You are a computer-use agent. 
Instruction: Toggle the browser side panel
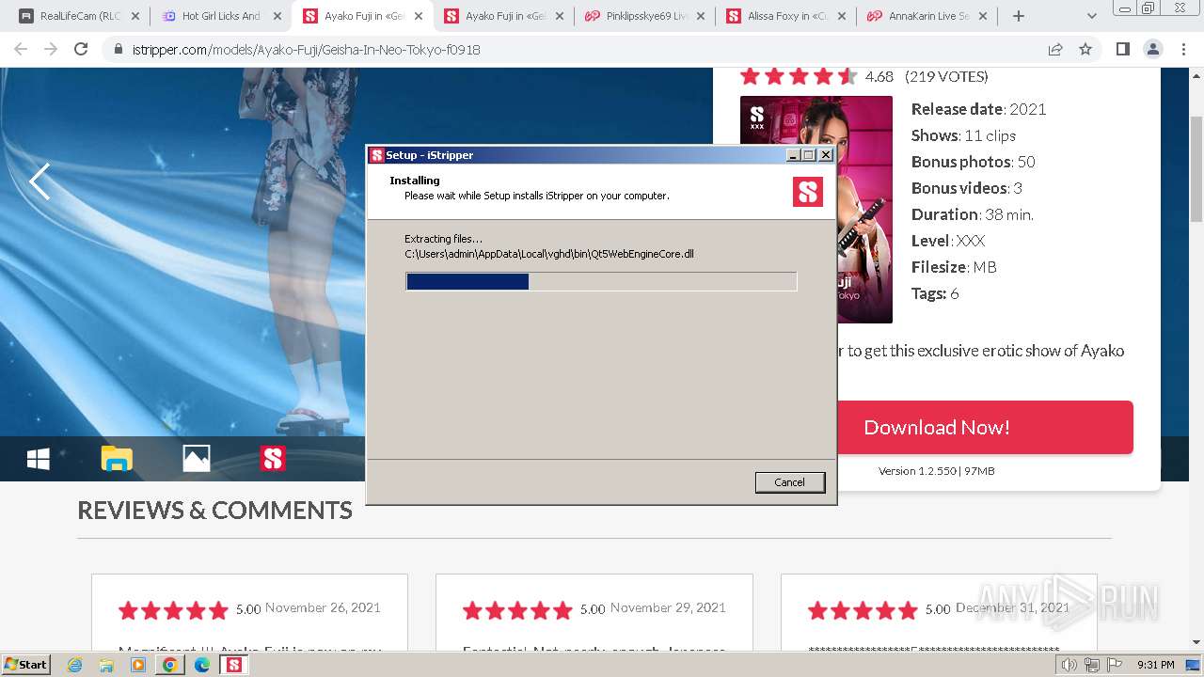1122,49
